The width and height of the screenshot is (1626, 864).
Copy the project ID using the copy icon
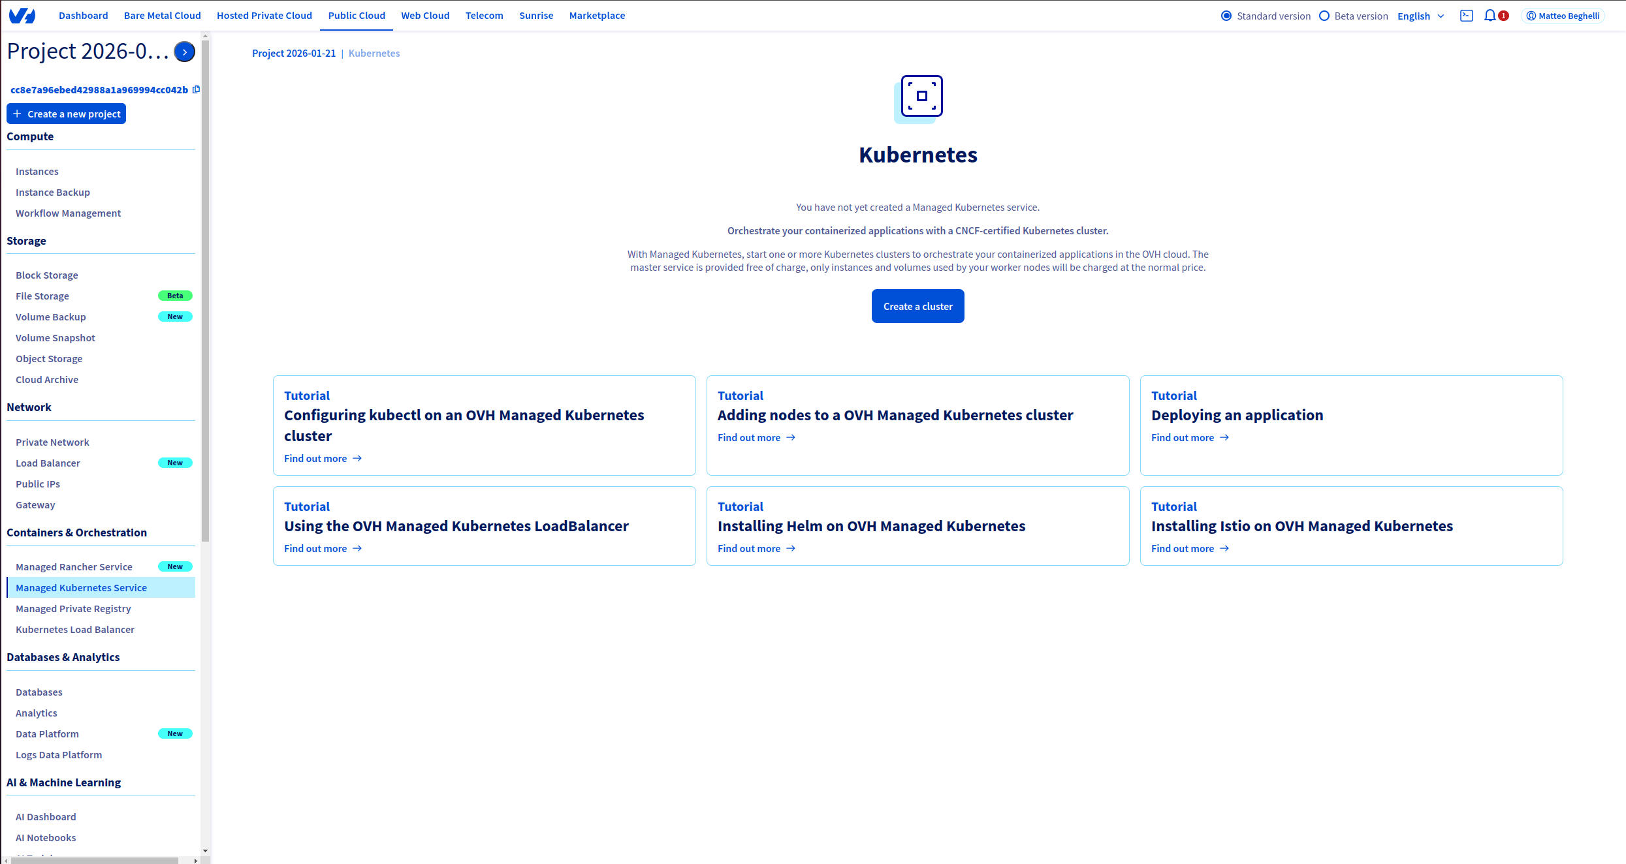(196, 89)
